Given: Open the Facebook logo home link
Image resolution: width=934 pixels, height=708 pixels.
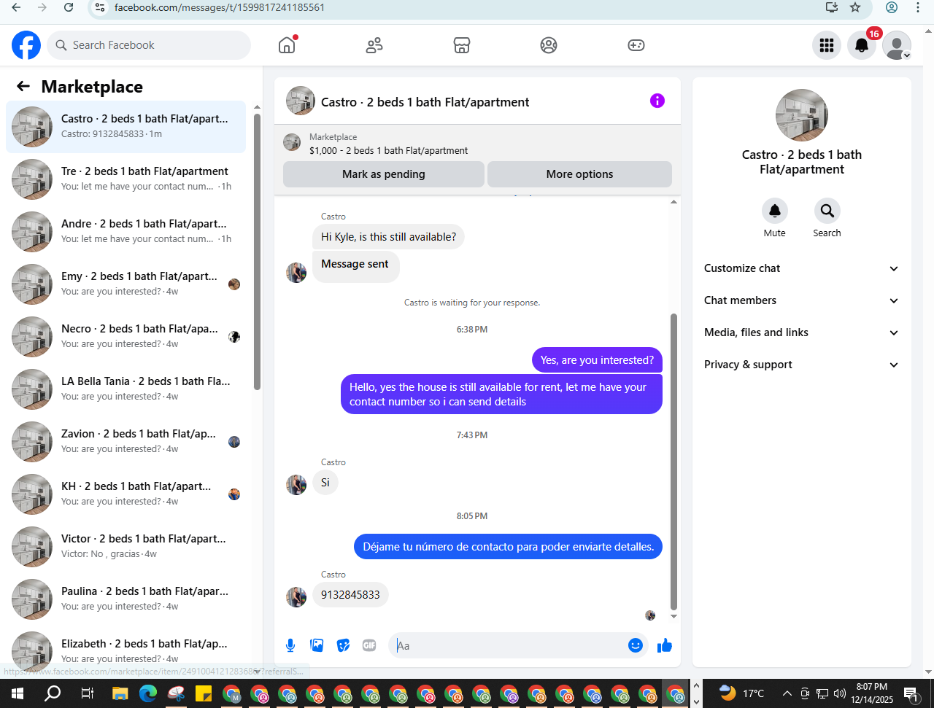Looking at the screenshot, I should pyautogui.click(x=26, y=45).
